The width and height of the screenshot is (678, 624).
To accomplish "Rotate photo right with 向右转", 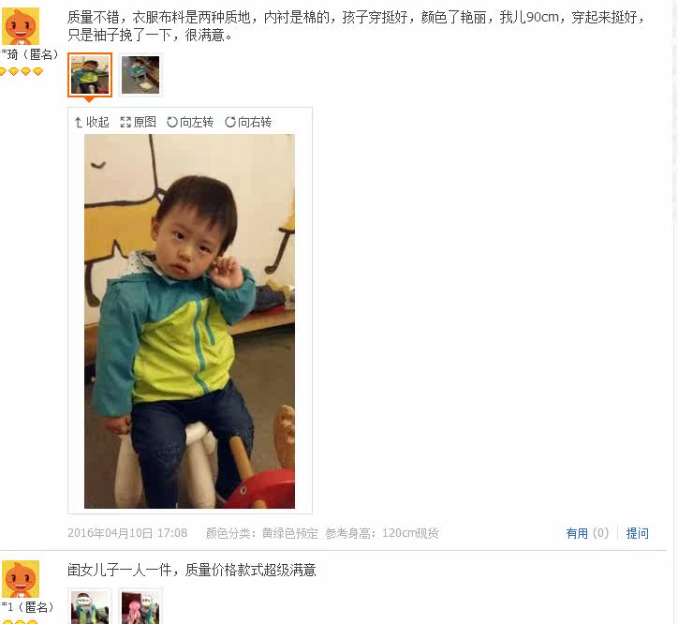I will (x=248, y=122).
